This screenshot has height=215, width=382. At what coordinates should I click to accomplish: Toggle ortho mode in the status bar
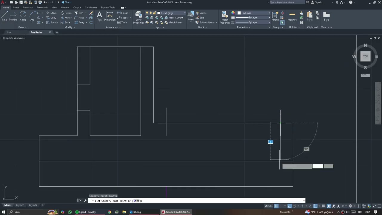point(289,206)
